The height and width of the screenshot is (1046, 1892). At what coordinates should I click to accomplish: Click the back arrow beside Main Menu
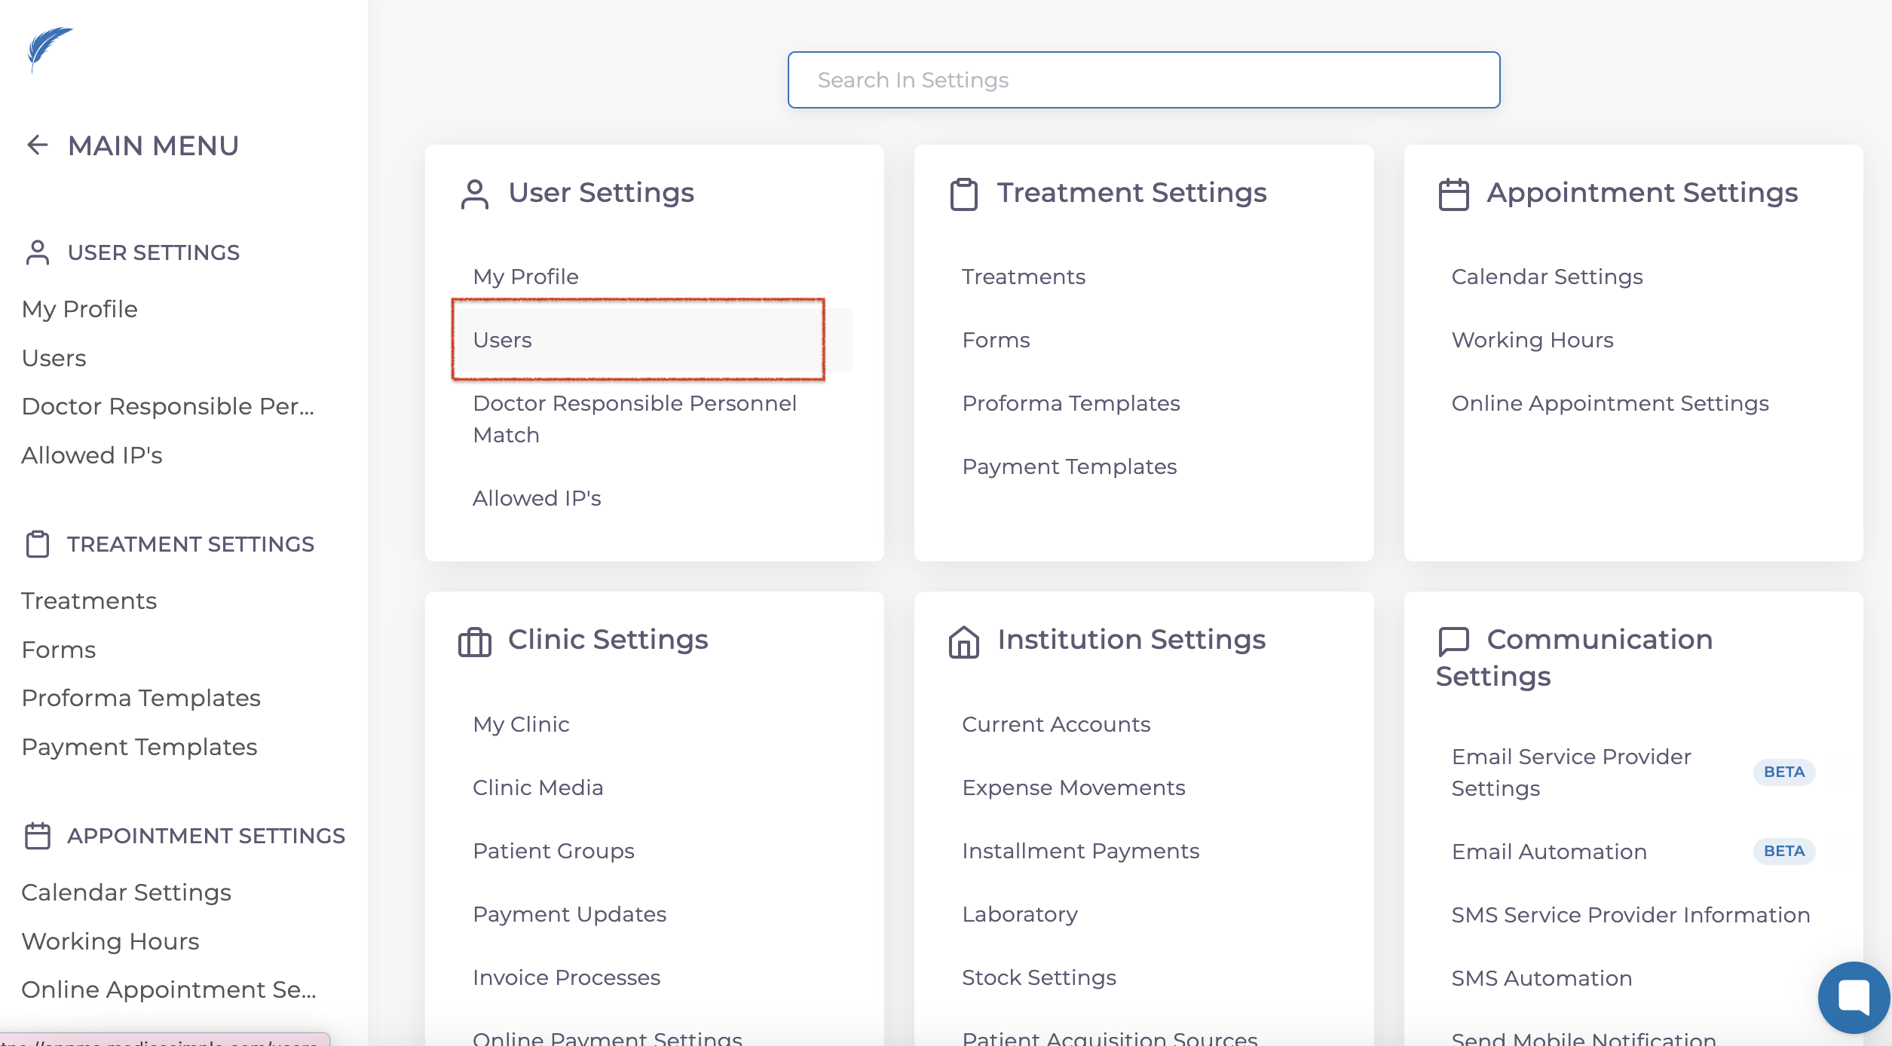coord(37,145)
